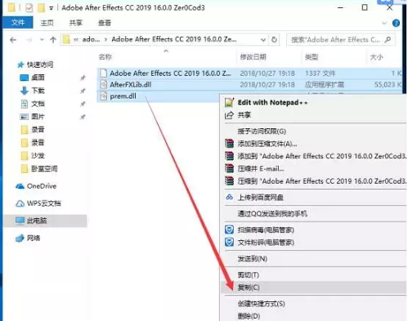Open the 发送到(N) submenu
This screenshot has width=408, height=321.
click(313, 259)
